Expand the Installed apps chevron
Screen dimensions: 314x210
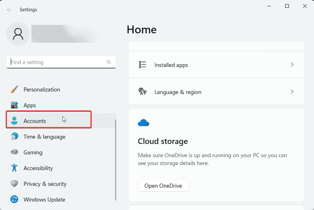pos(292,64)
